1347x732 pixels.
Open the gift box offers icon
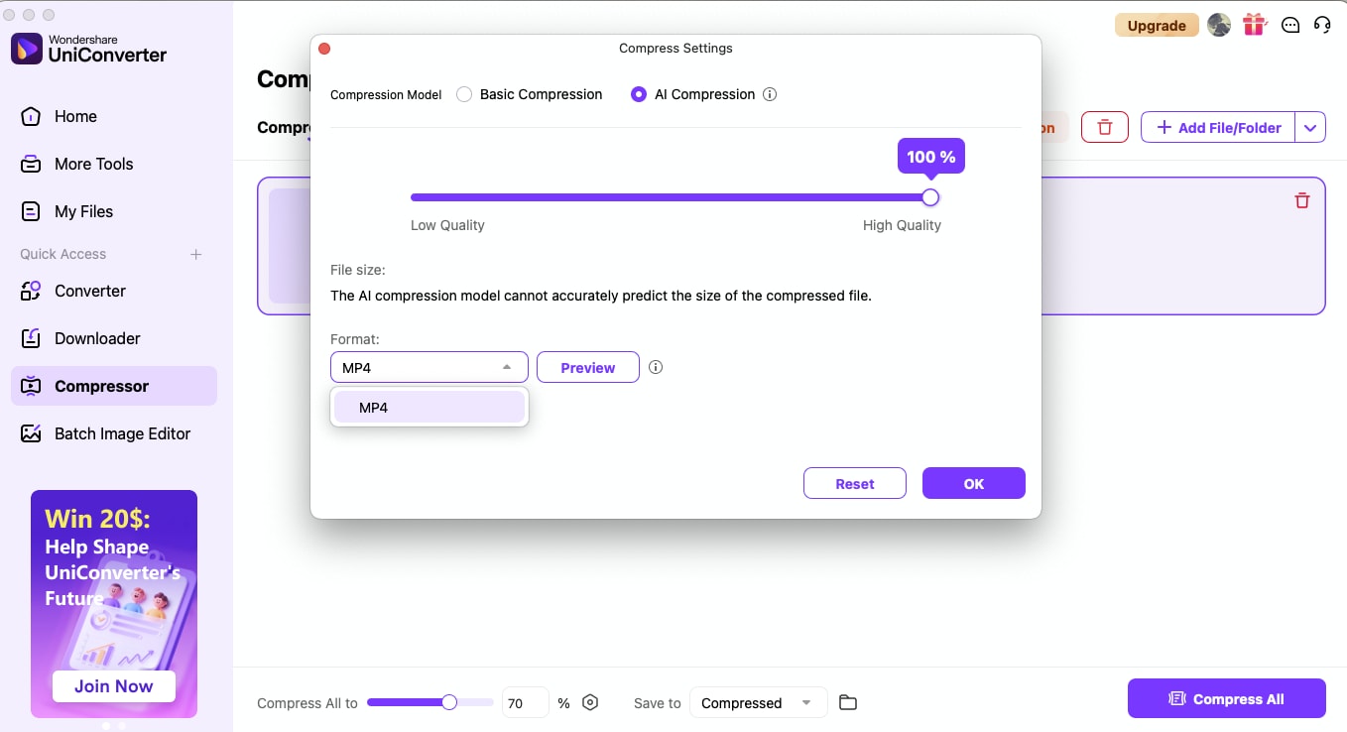(1255, 25)
